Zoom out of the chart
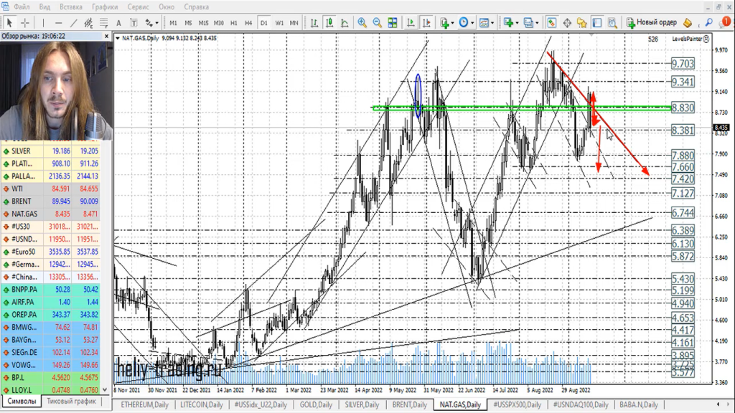This screenshot has width=735, height=413. click(378, 23)
